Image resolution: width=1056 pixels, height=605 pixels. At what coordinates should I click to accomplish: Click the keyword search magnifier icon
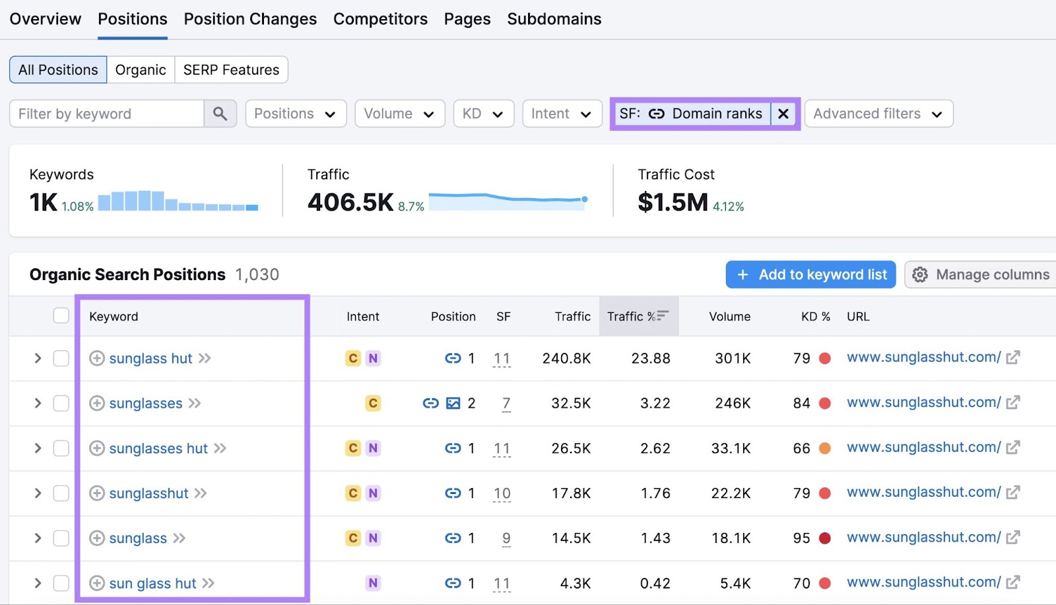[220, 114]
